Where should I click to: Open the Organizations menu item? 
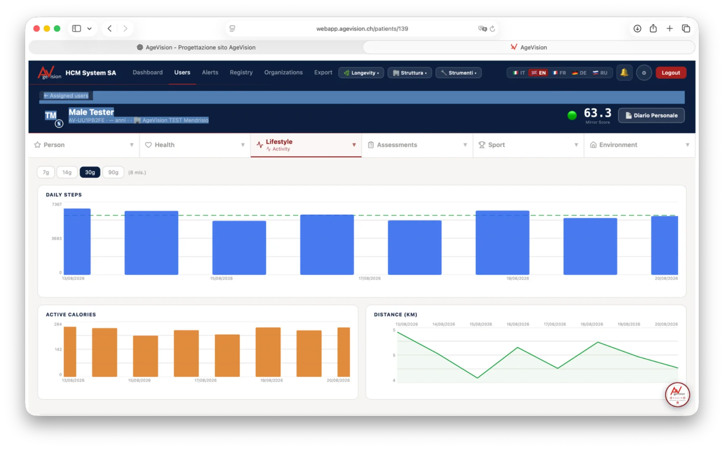tap(283, 72)
